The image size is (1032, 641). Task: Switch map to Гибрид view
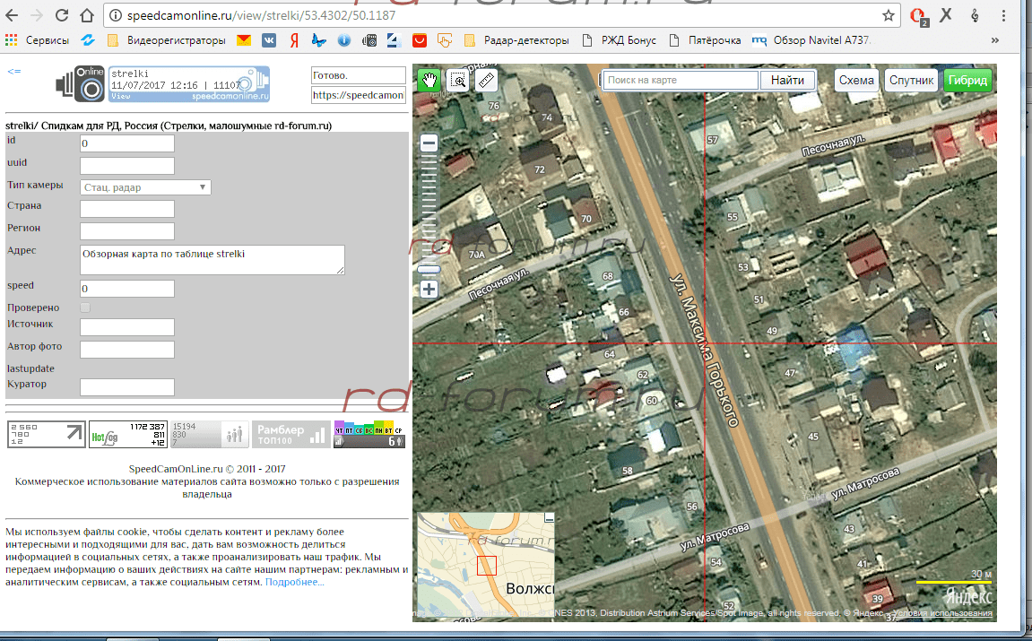(967, 81)
